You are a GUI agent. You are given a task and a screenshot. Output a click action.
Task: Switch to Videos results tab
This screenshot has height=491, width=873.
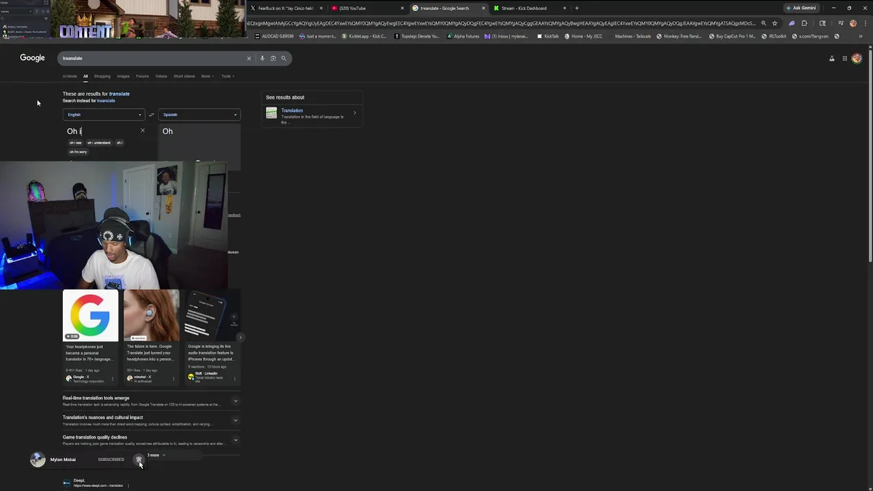161,76
